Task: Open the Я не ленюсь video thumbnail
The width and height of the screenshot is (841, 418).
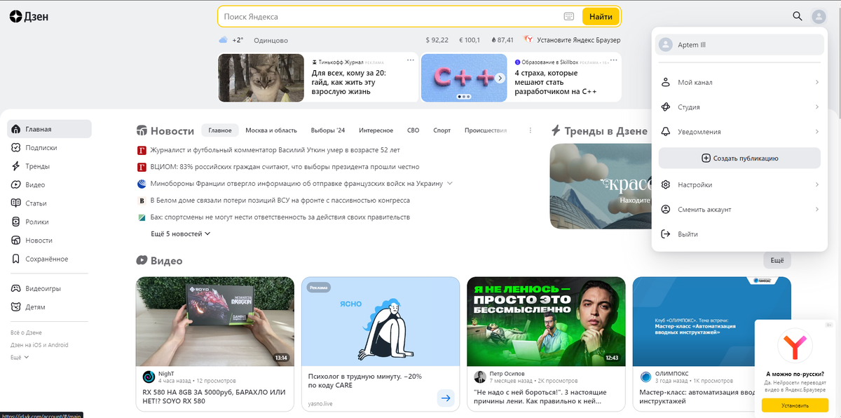Action: coord(546,321)
